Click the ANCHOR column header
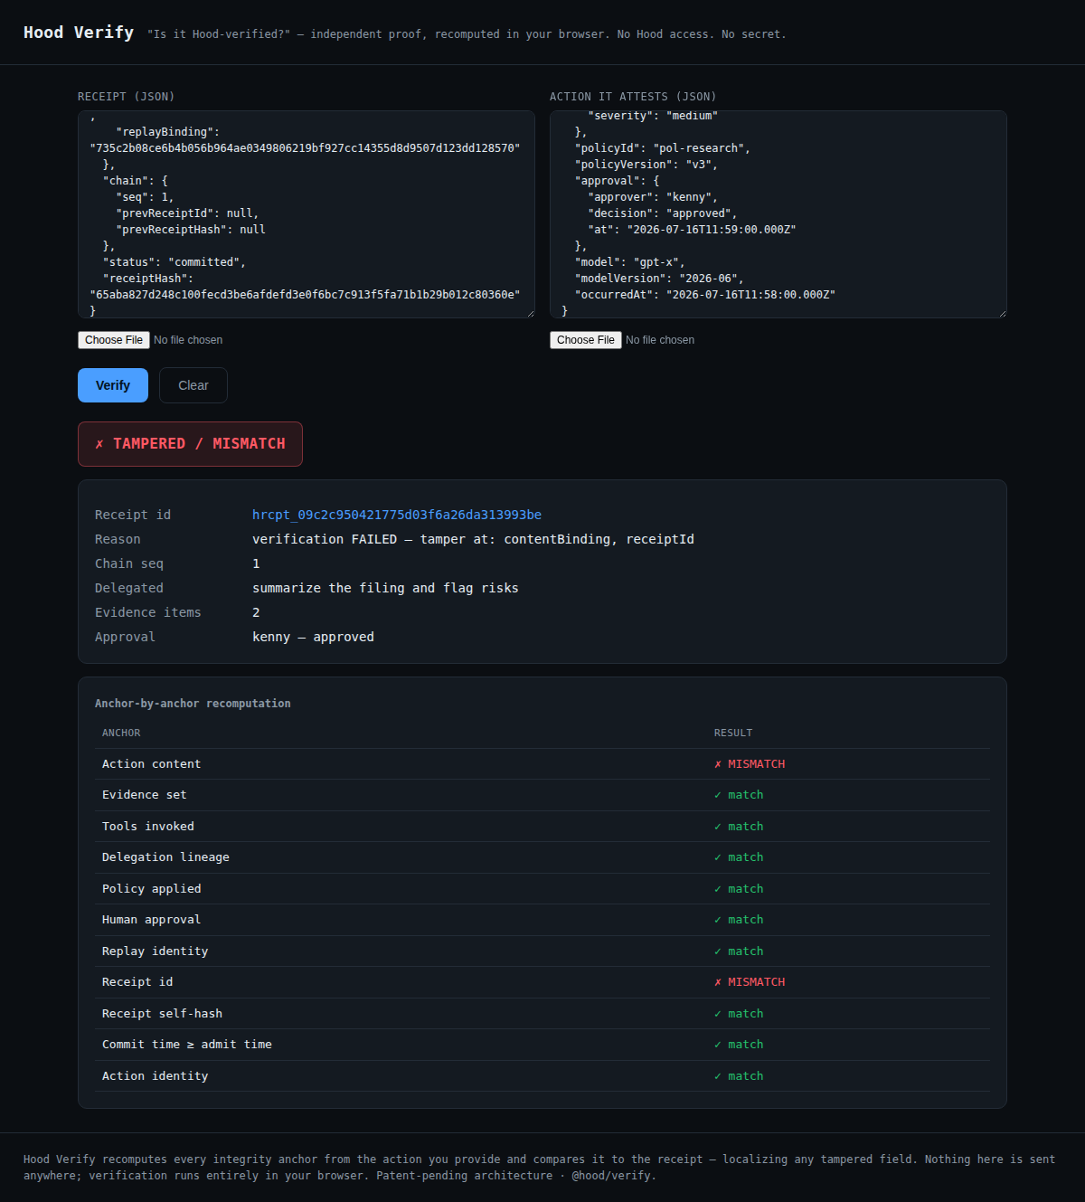 tap(121, 734)
